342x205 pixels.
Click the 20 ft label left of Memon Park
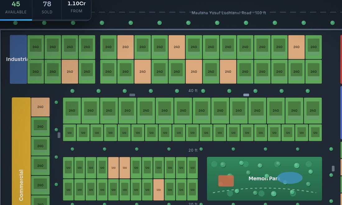coord(193,150)
